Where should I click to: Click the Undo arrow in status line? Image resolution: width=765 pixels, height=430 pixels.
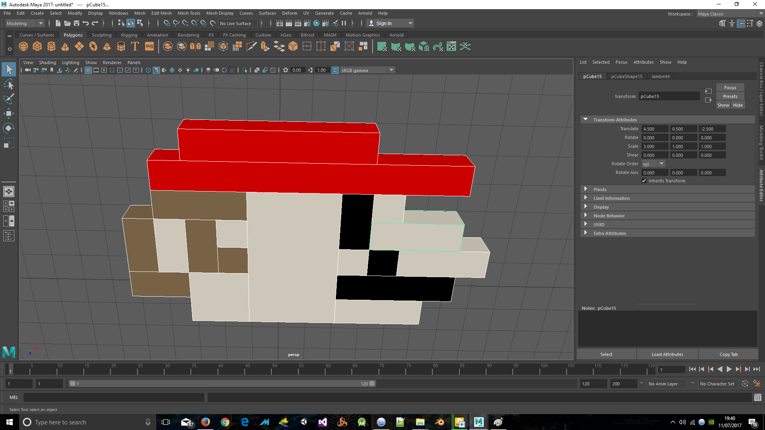tap(86, 23)
